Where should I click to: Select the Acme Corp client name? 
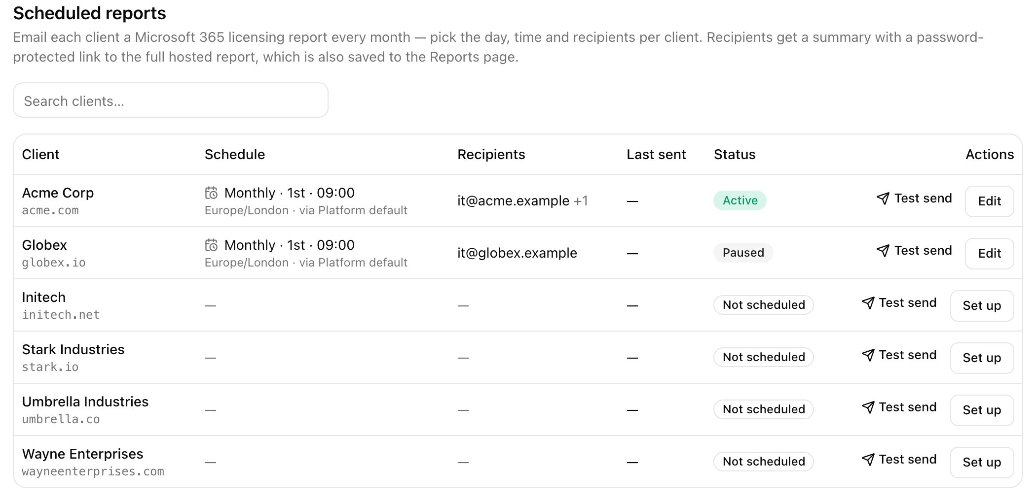click(x=58, y=193)
